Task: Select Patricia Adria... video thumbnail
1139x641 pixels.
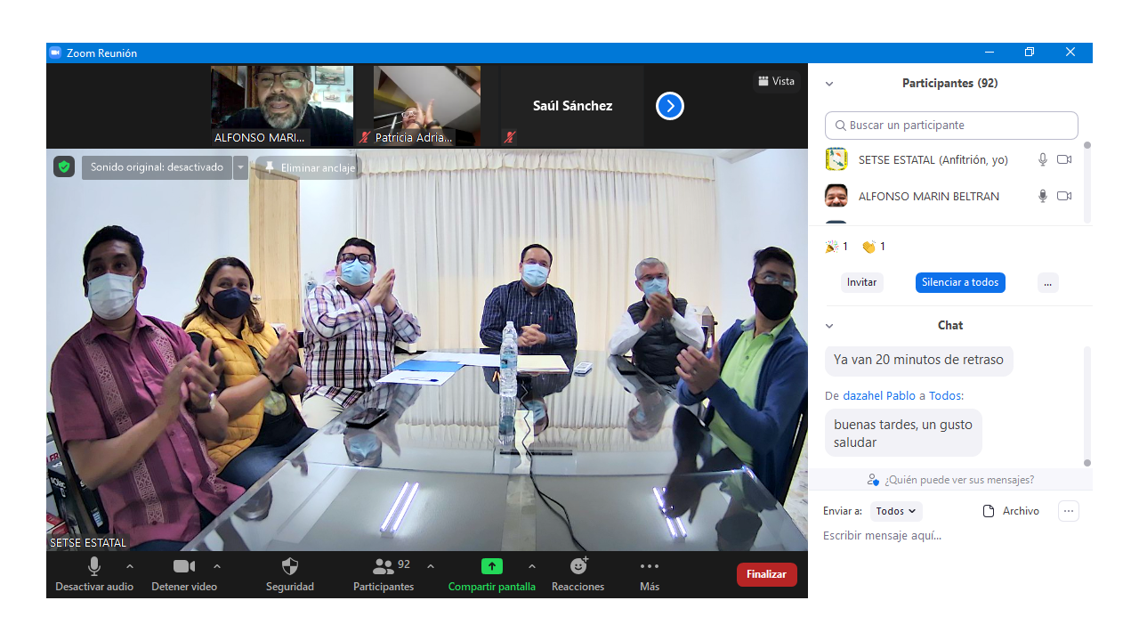Action: tap(427, 106)
